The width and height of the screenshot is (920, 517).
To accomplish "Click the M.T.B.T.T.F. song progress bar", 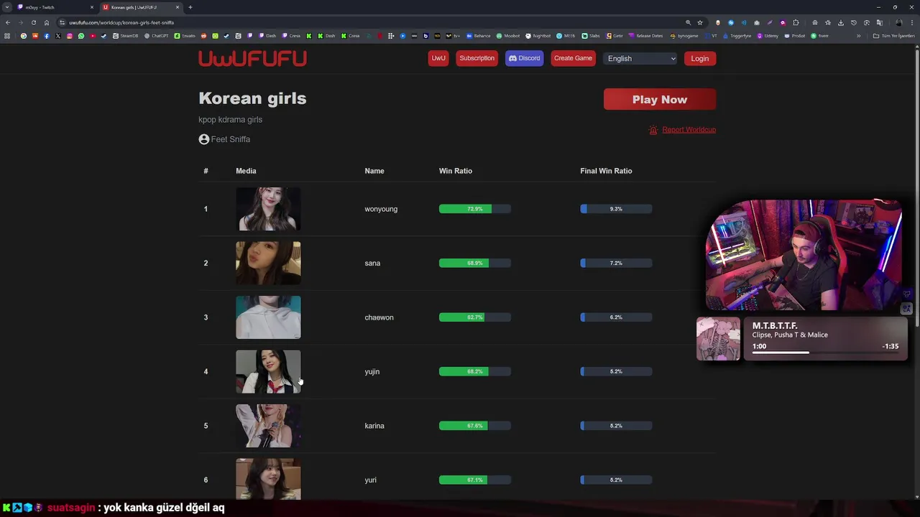I will coord(825,353).
